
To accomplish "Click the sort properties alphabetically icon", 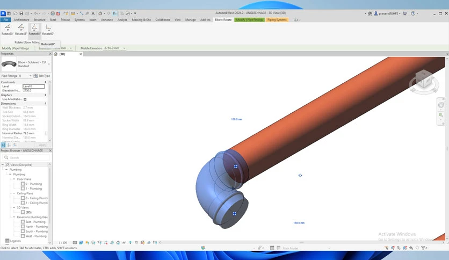I will point(9,145).
